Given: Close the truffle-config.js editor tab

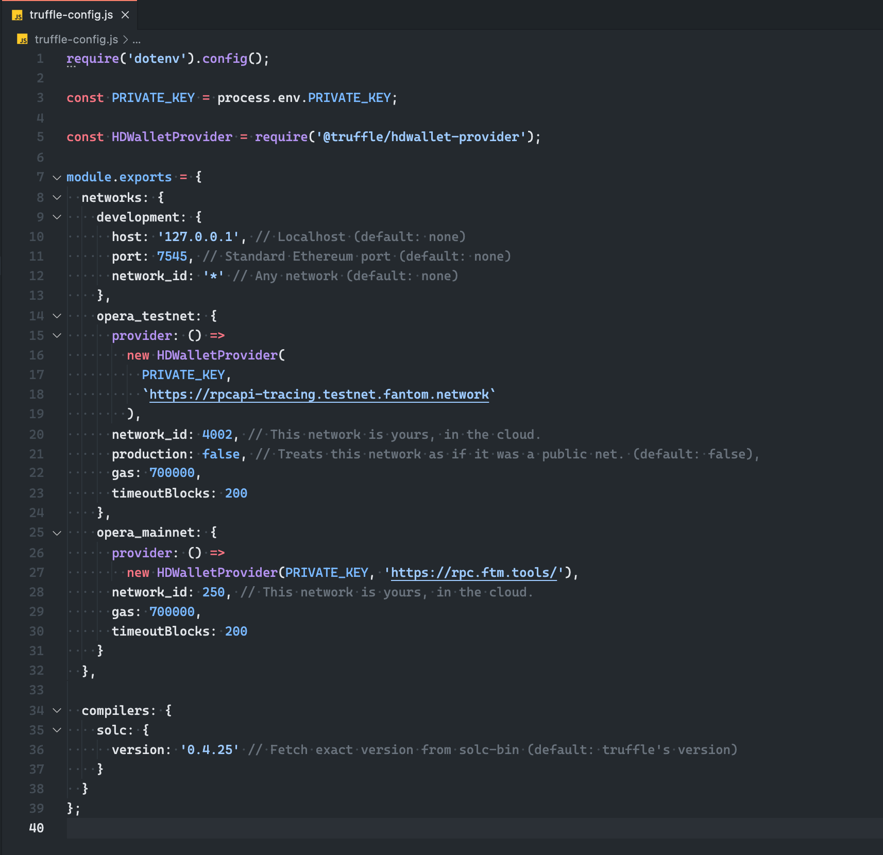Looking at the screenshot, I should click(125, 15).
